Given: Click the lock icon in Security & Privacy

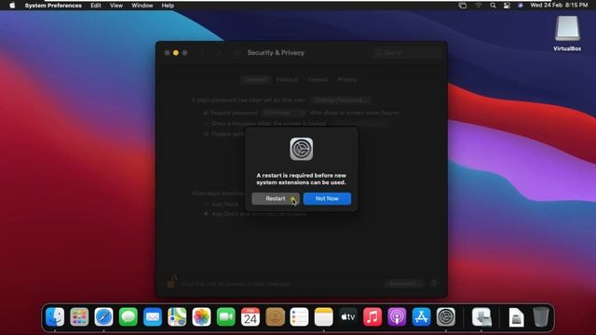Looking at the screenshot, I should click(171, 282).
